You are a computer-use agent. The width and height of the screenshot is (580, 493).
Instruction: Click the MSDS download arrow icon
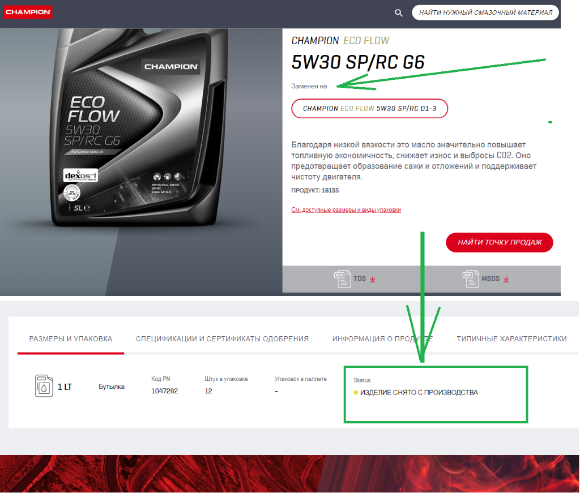coord(506,279)
